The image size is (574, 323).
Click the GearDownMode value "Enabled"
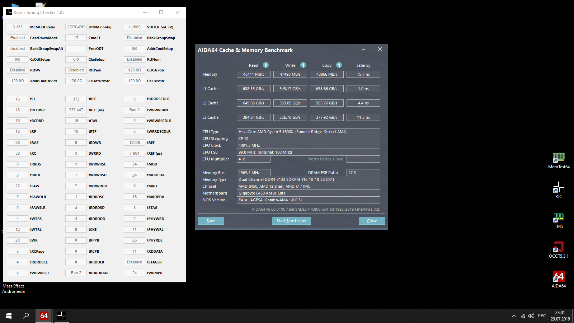click(x=18, y=38)
